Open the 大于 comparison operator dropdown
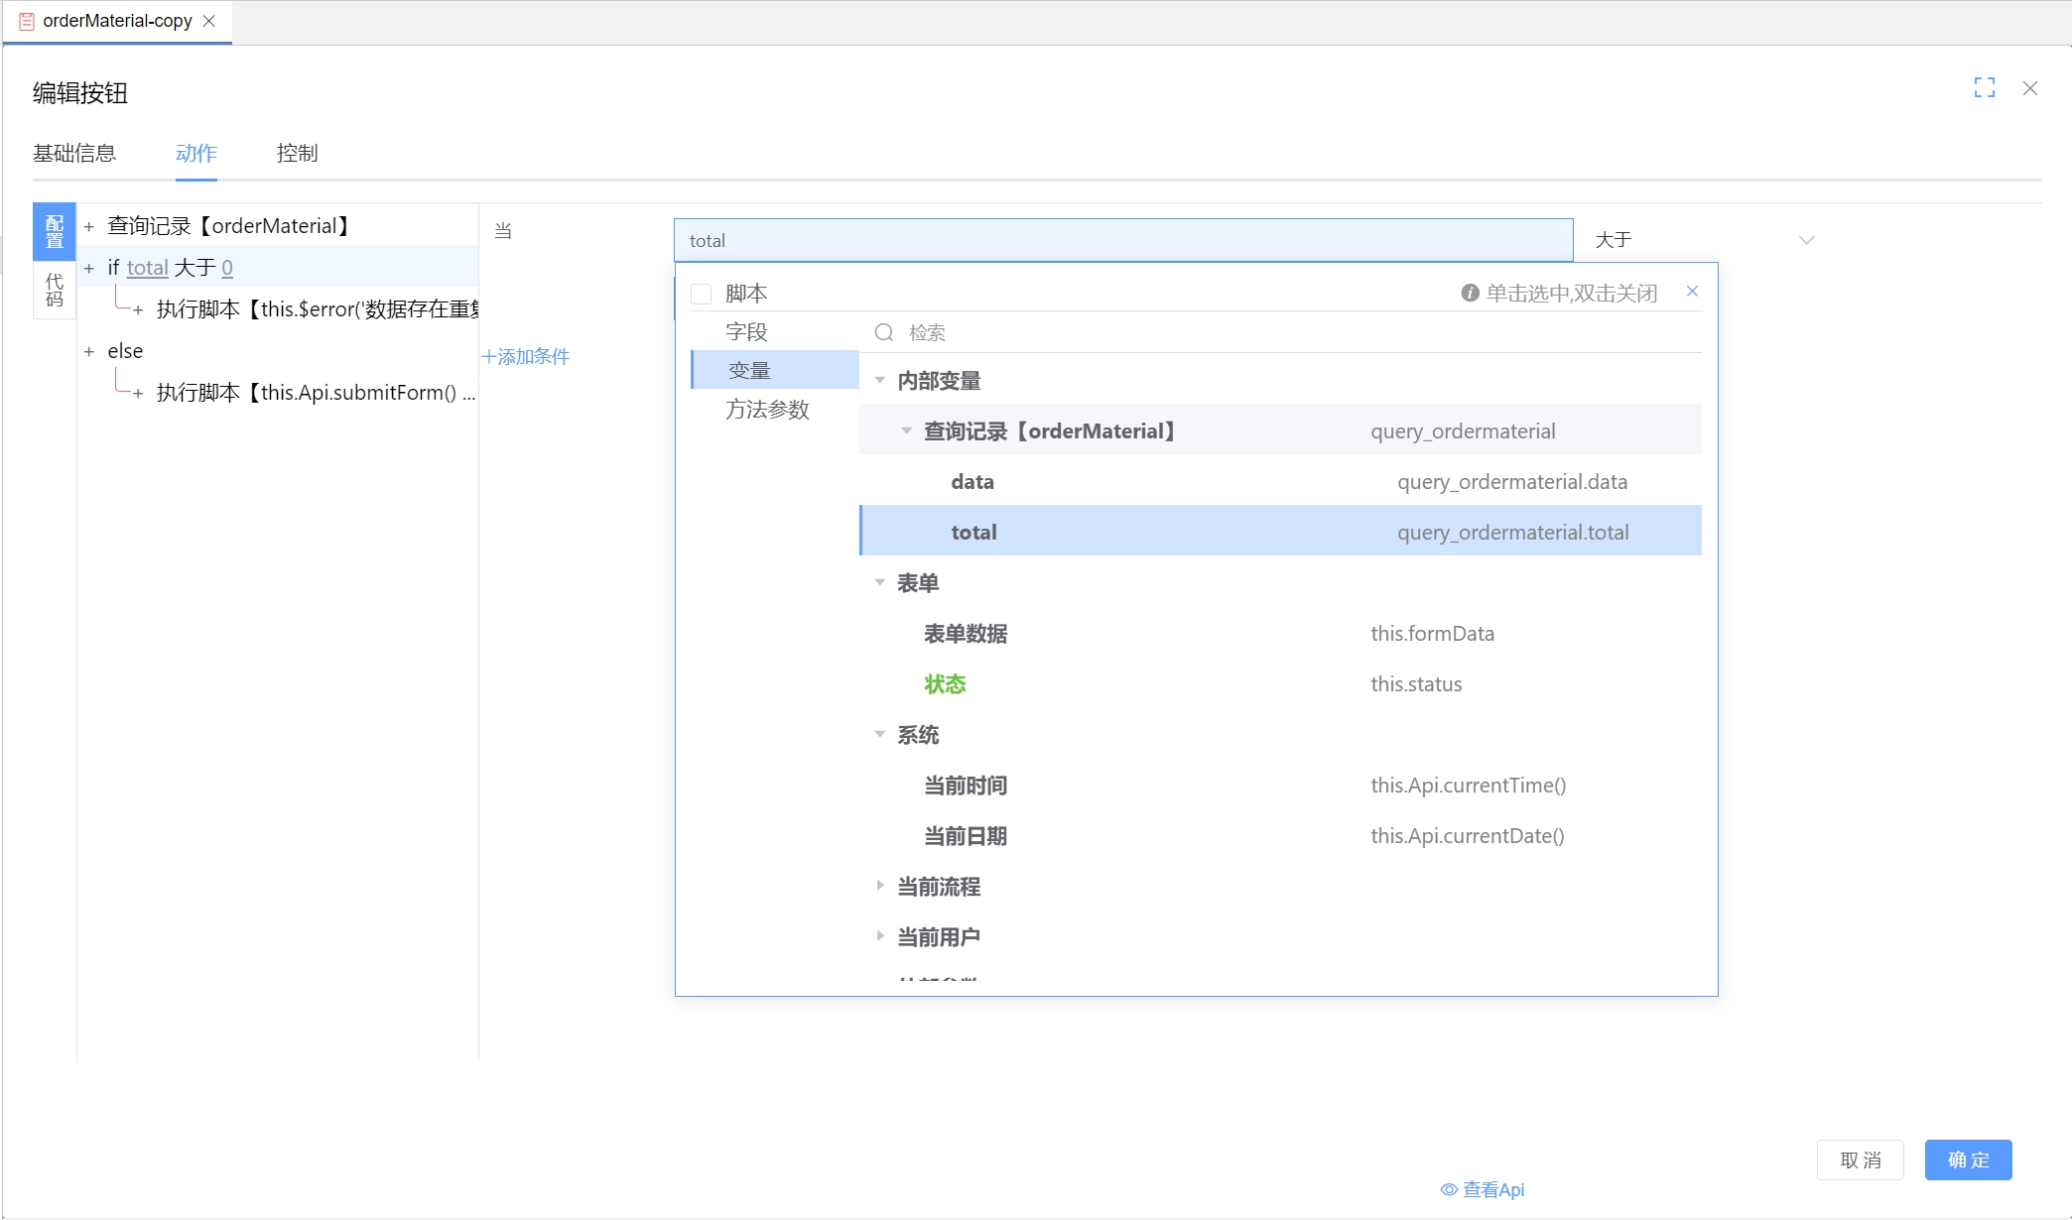 click(x=1705, y=239)
